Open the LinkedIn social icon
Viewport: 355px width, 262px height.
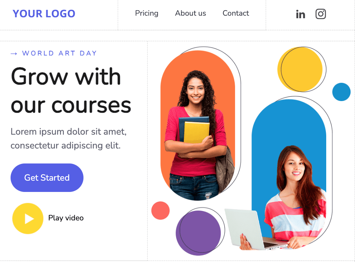300,14
